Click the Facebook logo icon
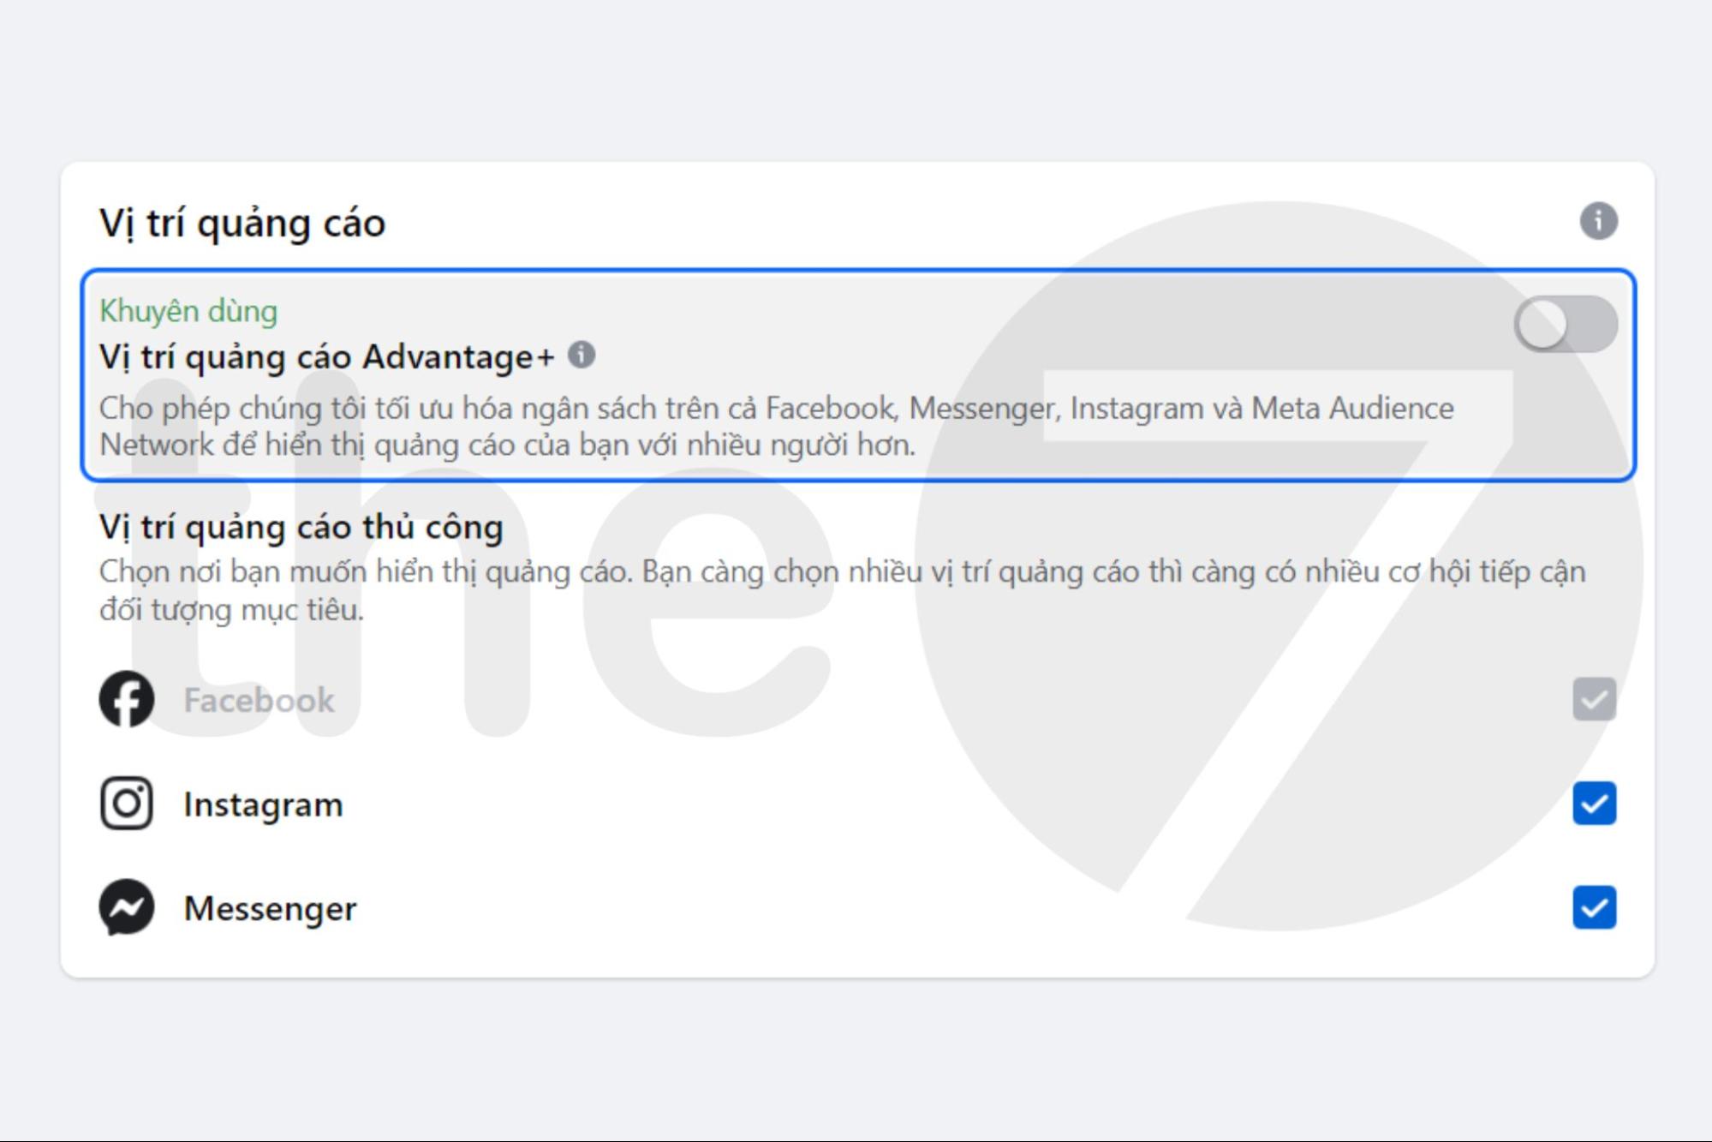This screenshot has width=1712, height=1142. [x=127, y=699]
